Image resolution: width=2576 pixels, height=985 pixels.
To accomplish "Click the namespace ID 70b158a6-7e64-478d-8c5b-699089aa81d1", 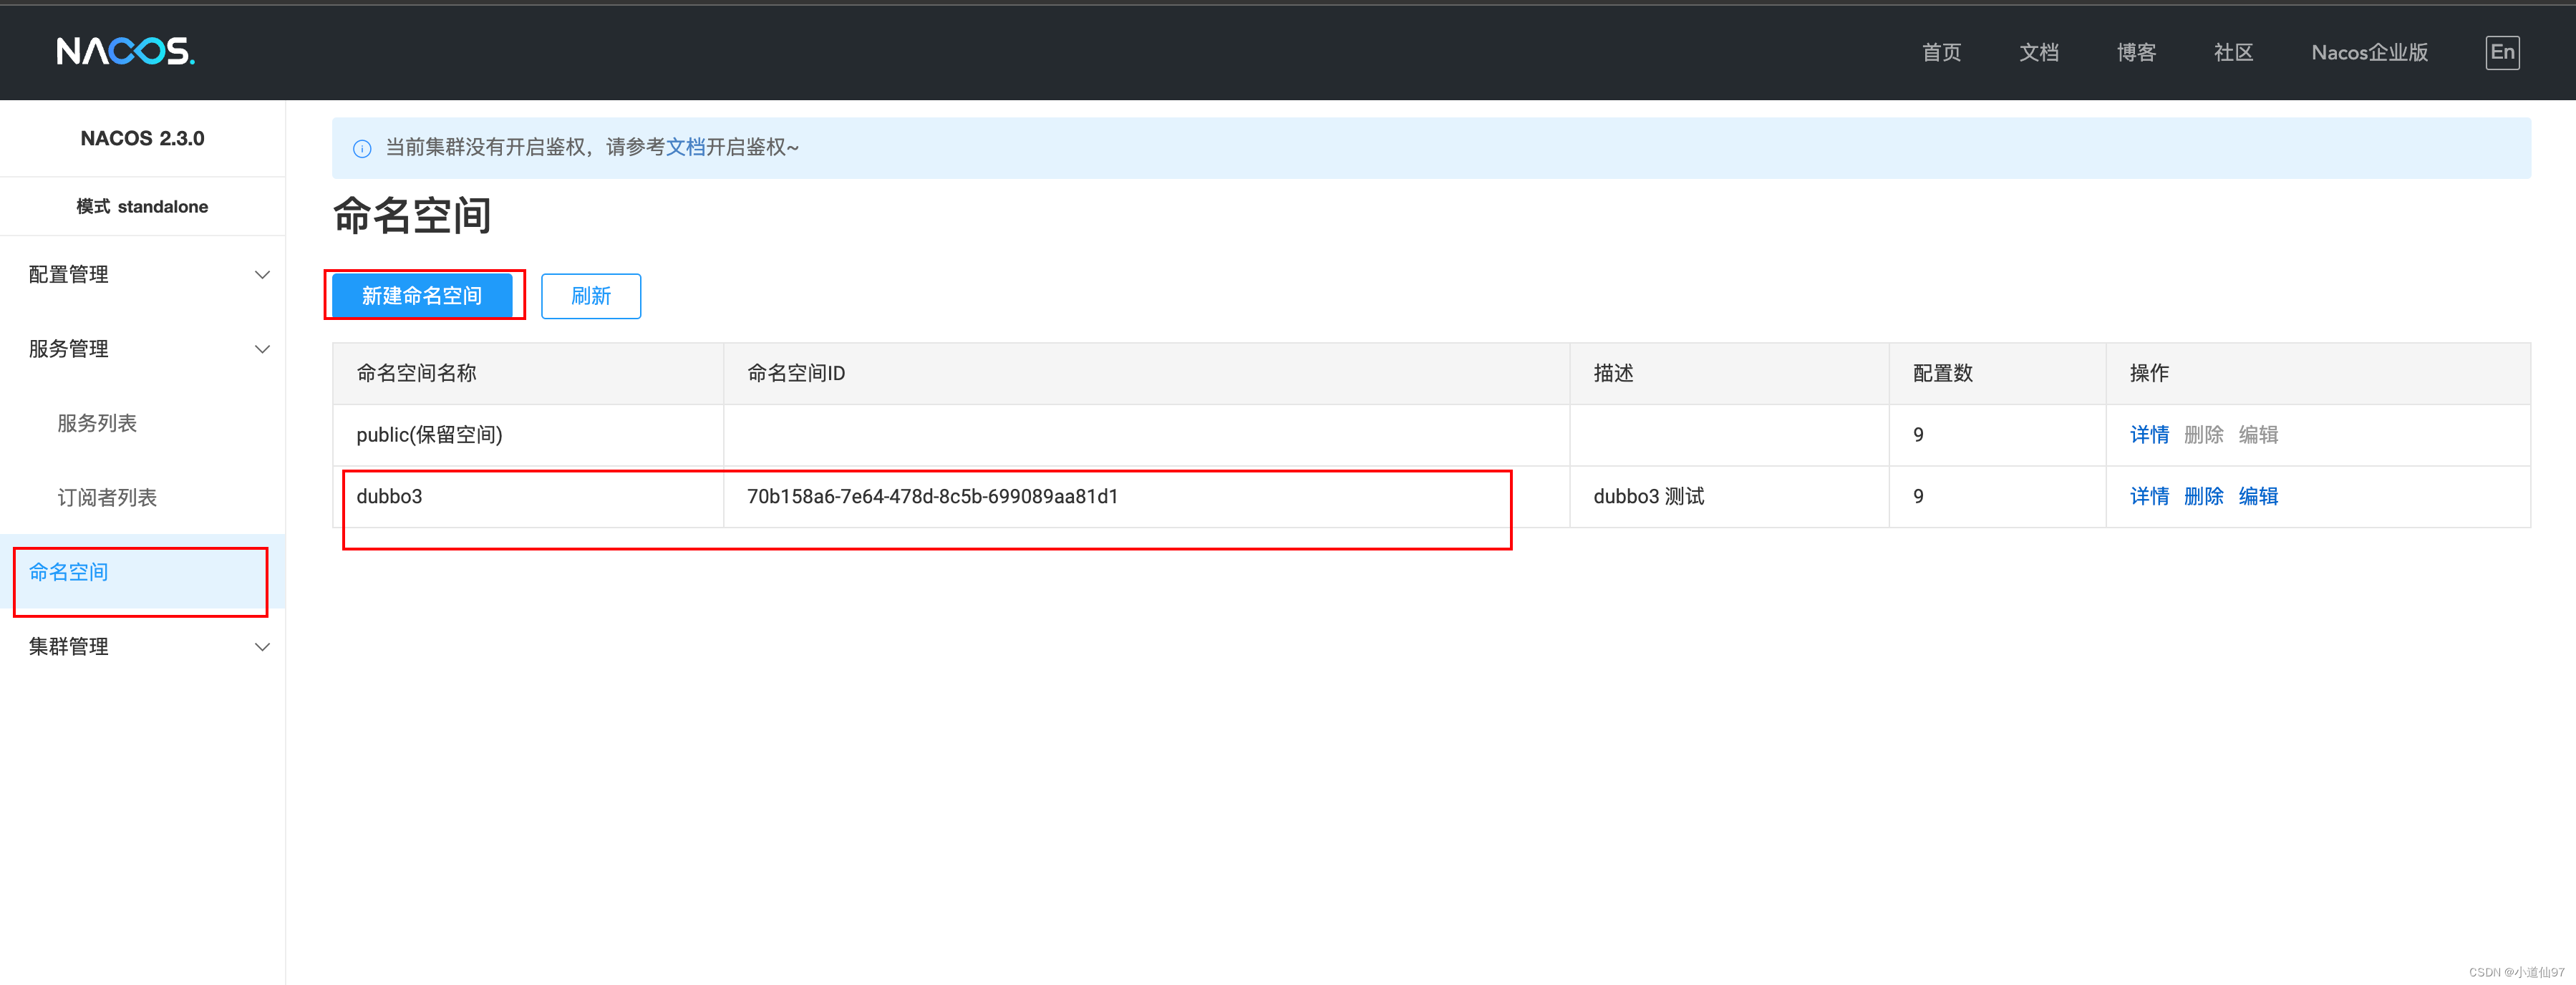I will (932, 496).
